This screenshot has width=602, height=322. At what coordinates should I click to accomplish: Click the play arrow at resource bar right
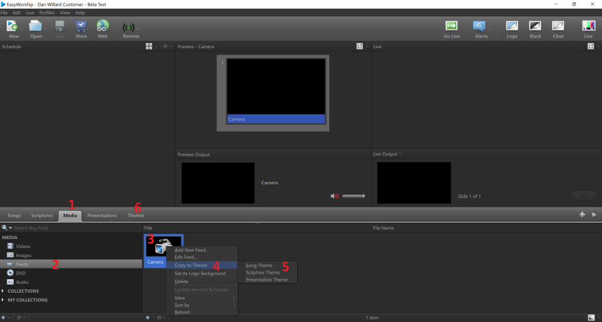(594, 214)
